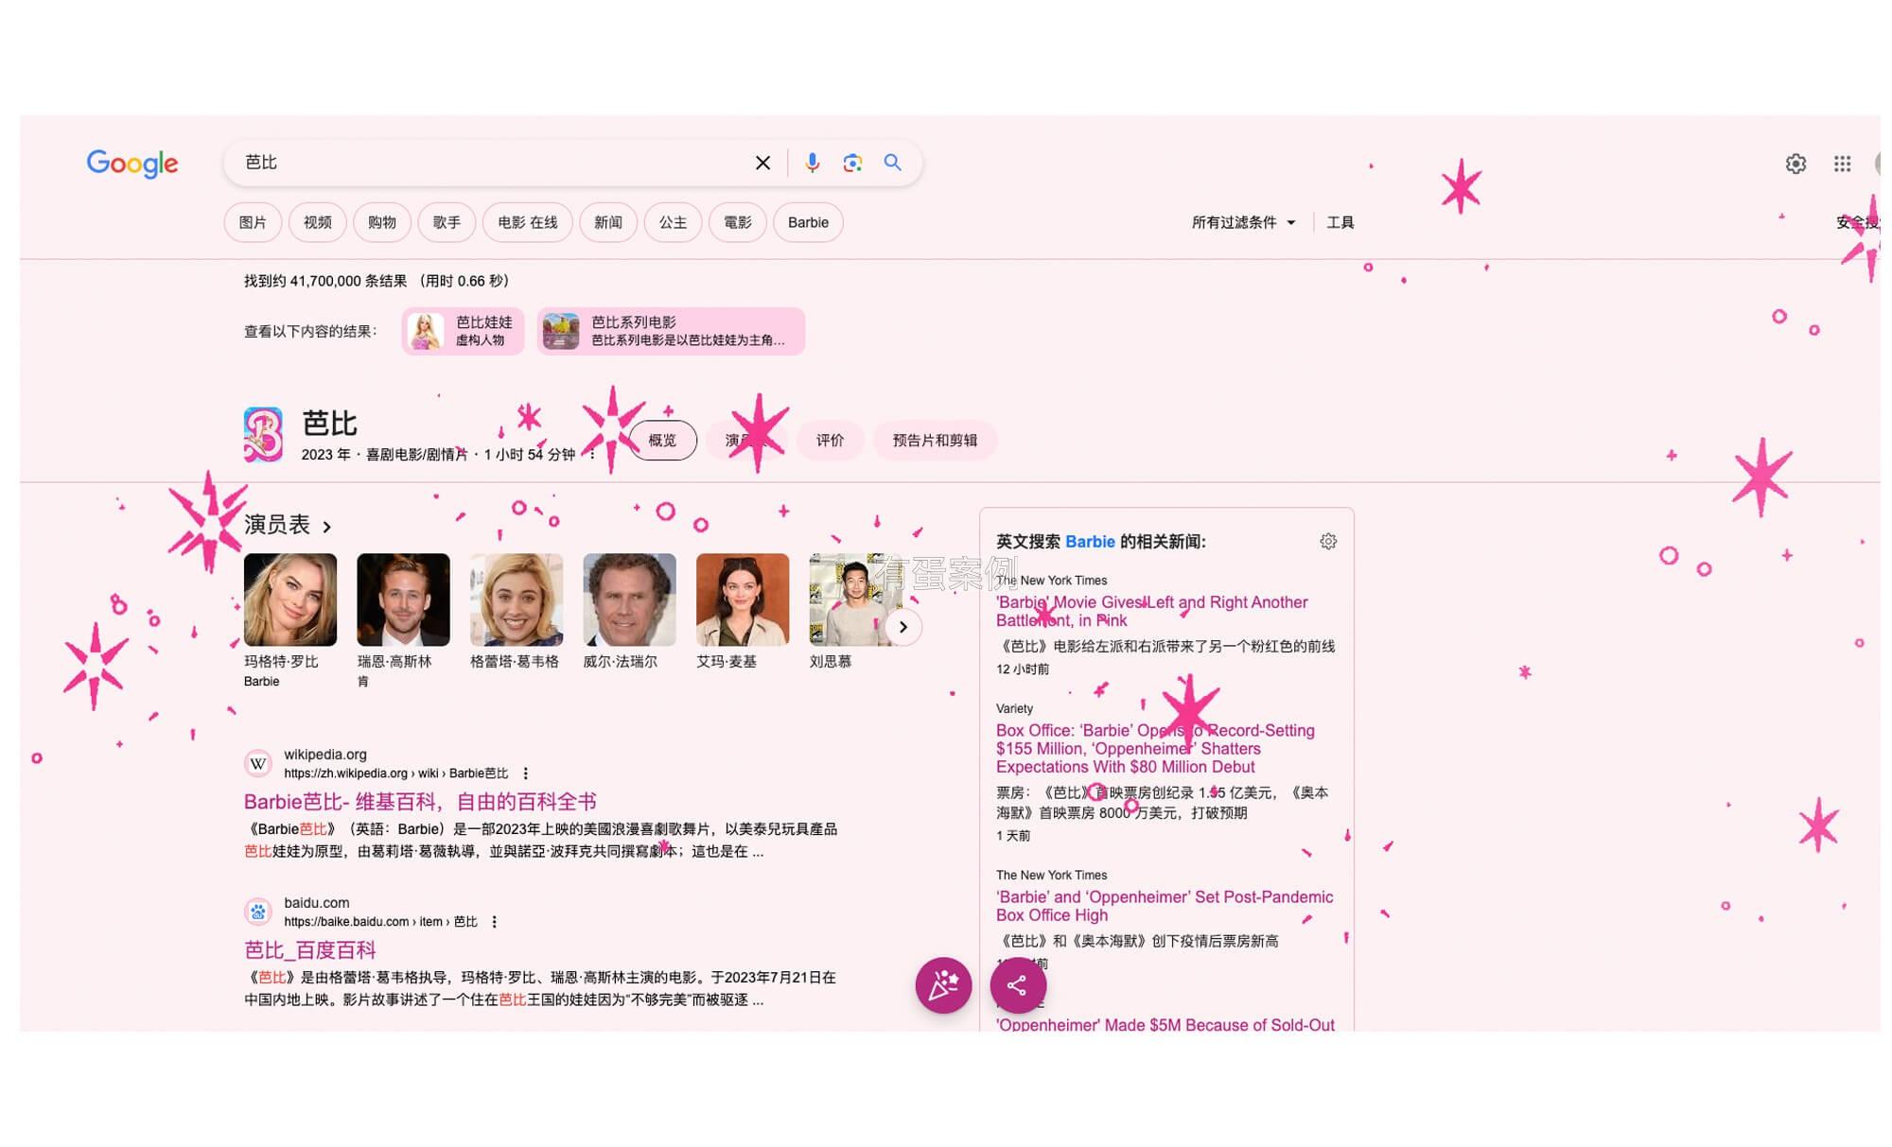1892x1147 pixels.
Task: Click the pink share button
Action: point(1018,985)
